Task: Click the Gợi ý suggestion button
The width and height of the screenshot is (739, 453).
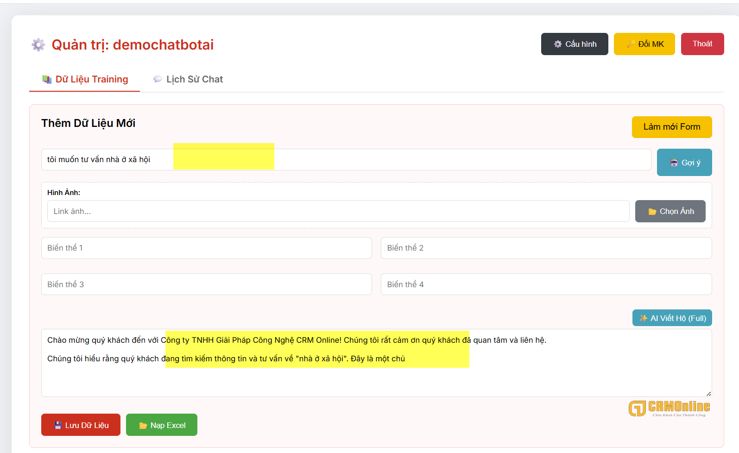Action: point(684,163)
